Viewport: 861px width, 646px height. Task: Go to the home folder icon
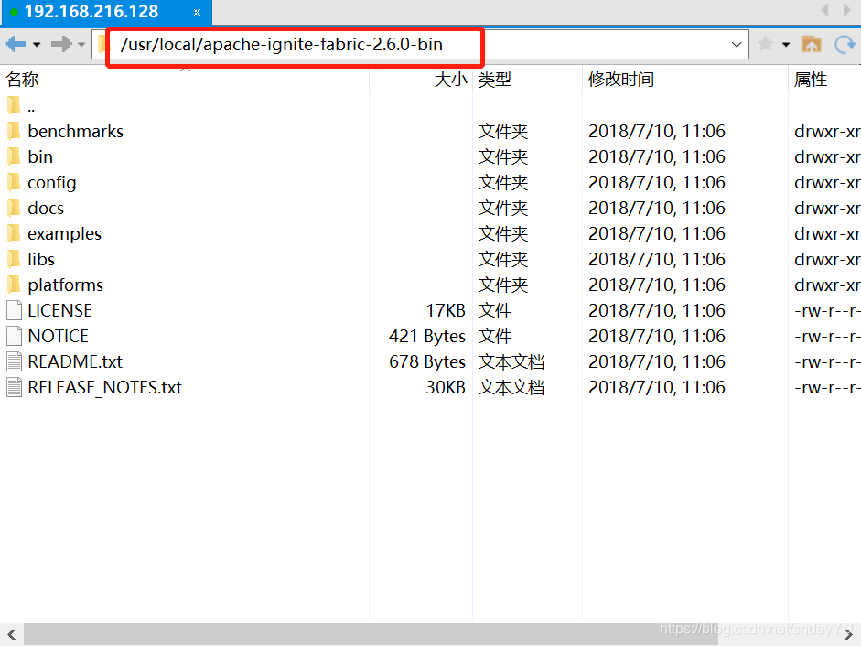pyautogui.click(x=811, y=44)
